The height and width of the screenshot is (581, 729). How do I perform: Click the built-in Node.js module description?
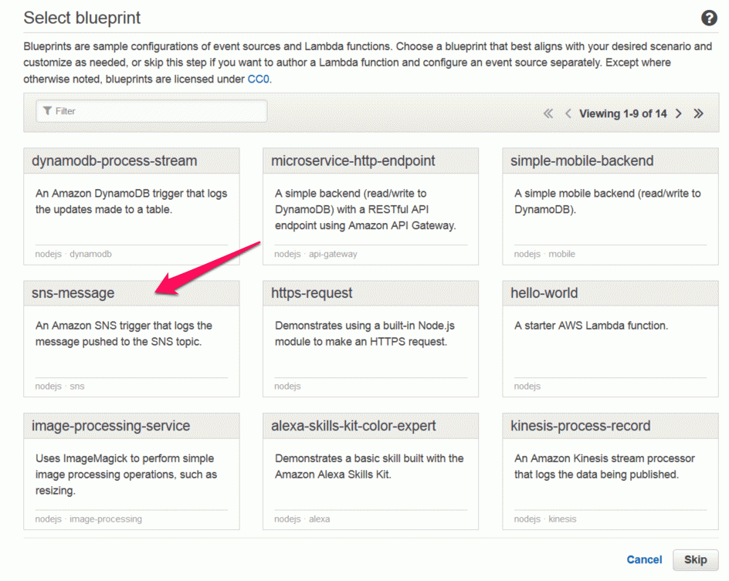[364, 333]
